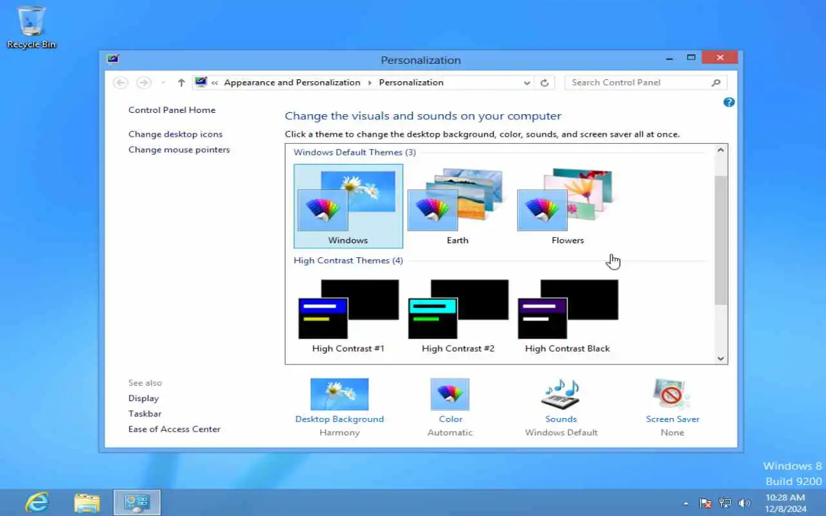Expand the address bar previous locations dropdown
The image size is (826, 516).
[527, 83]
